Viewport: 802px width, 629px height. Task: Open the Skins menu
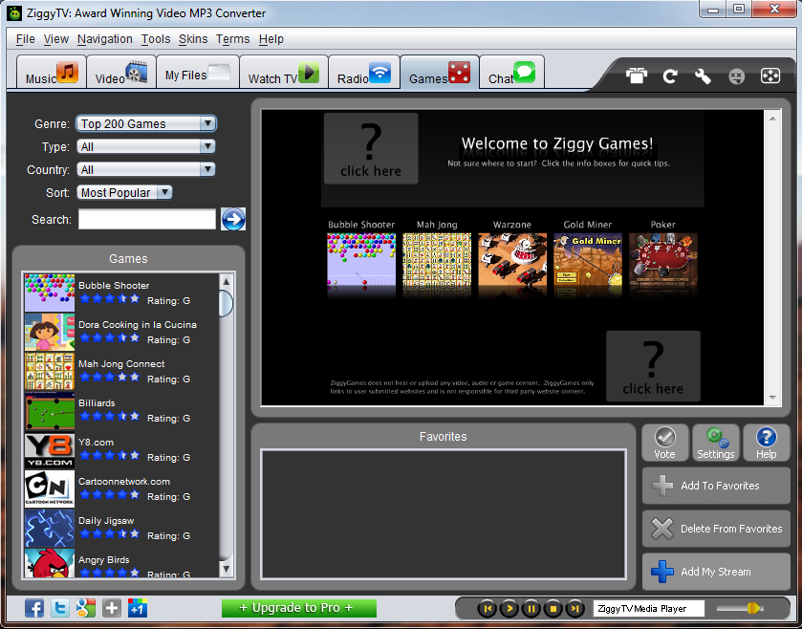(x=193, y=39)
